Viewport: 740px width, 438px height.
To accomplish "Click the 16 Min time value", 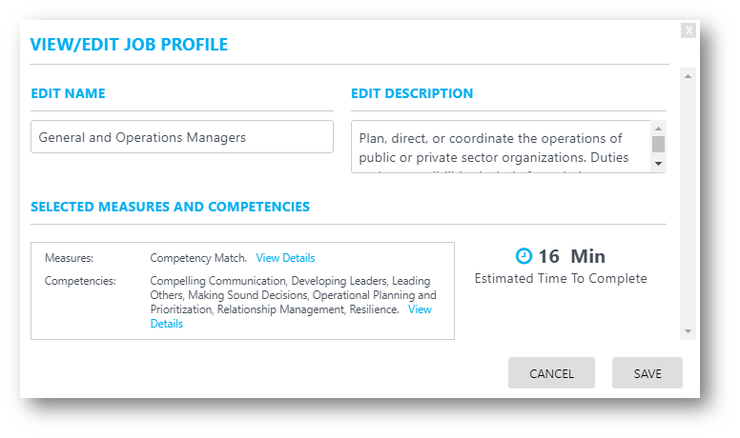I will (571, 256).
